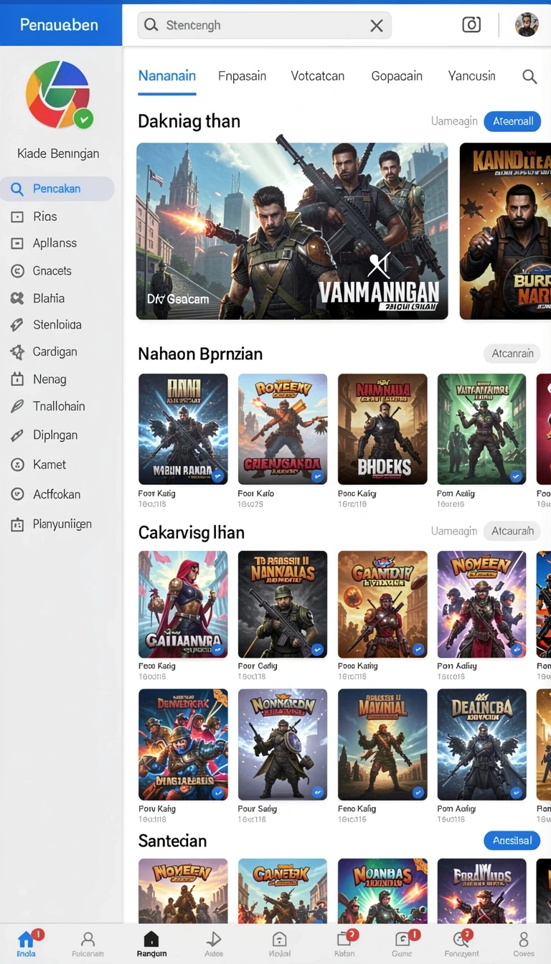Open Aidee in bottom bar
The image size is (551, 964).
tap(214, 944)
